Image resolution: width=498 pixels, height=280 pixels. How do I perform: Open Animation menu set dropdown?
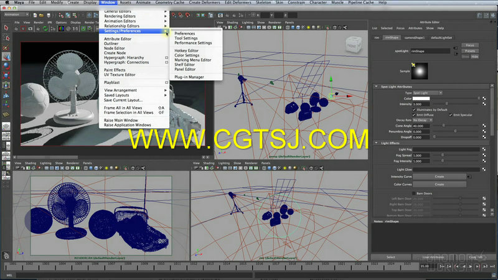pyautogui.click(x=17, y=14)
